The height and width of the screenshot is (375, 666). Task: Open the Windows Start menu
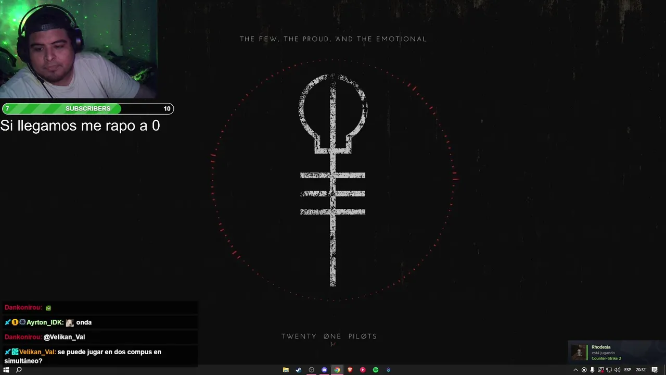click(6, 370)
